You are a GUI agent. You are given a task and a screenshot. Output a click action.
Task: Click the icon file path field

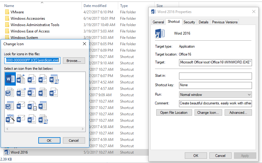pyautogui.click(x=32, y=60)
